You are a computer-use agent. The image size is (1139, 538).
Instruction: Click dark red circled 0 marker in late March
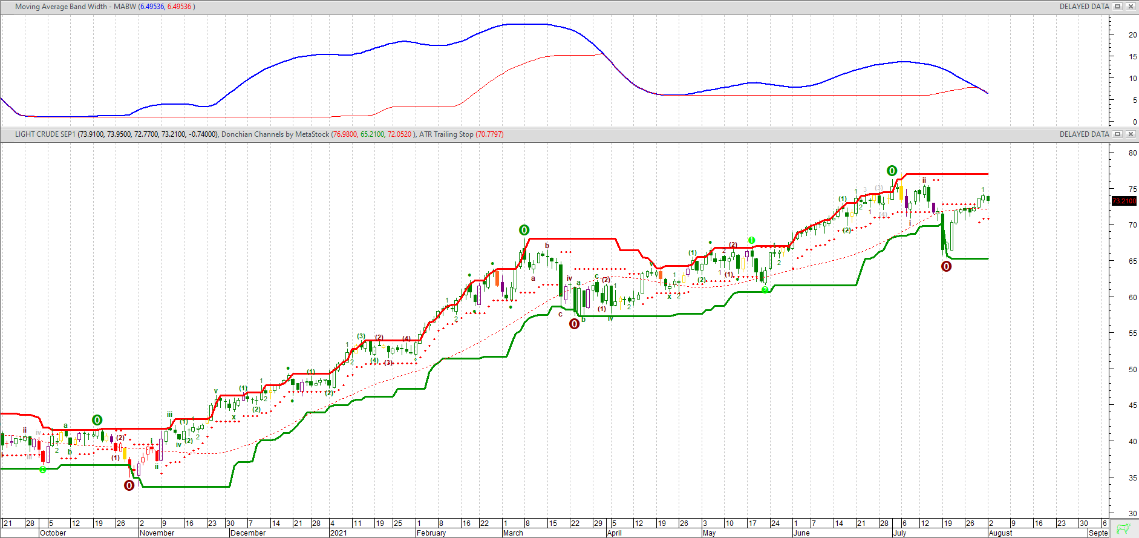(575, 324)
